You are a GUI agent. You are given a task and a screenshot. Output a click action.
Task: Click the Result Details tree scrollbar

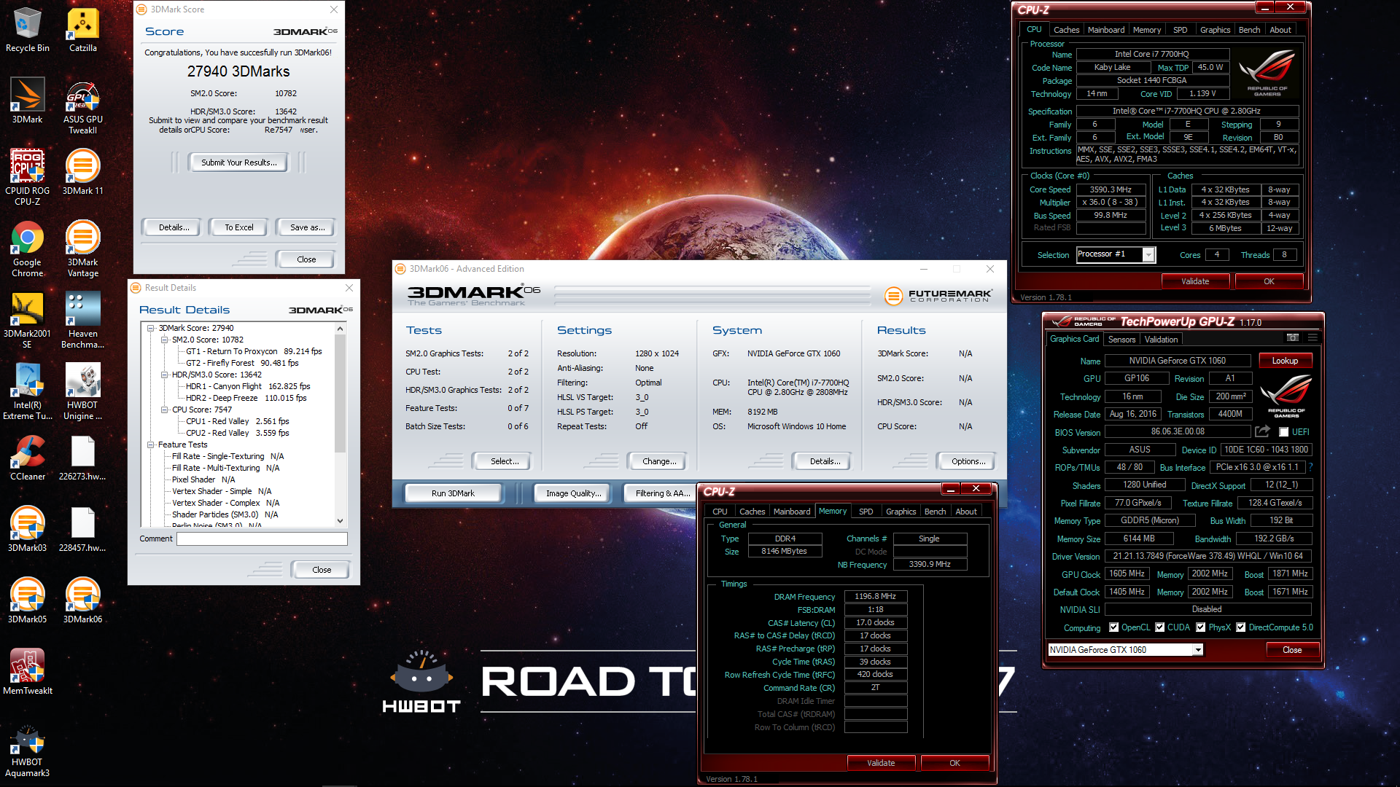coord(340,425)
